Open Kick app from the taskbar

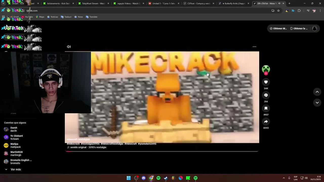coord(188,178)
